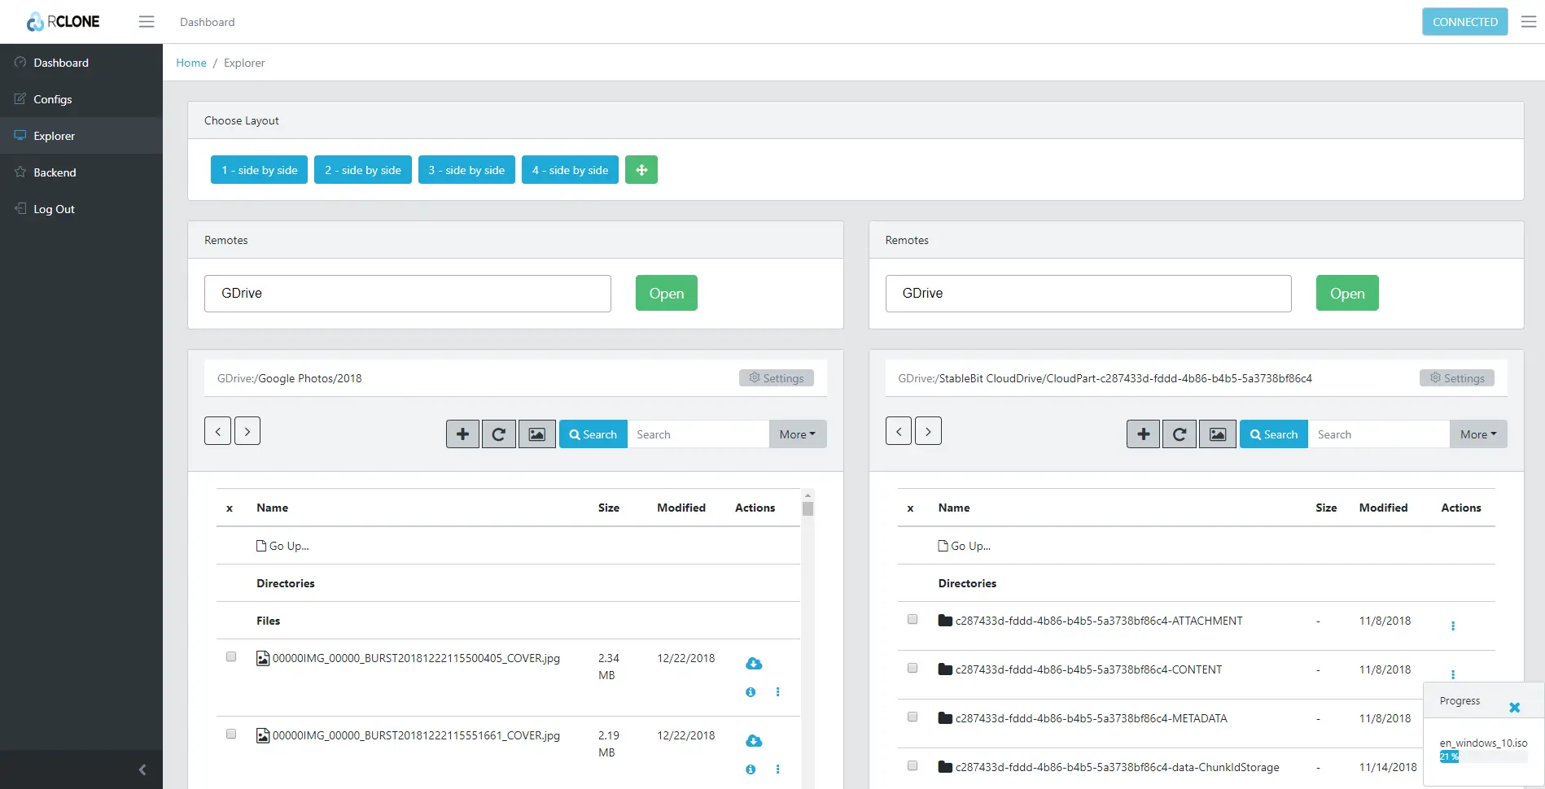Screen dimensions: 1545x789
Task: Collapse the left sidebar using bottom chevron
Action: click(x=142, y=769)
